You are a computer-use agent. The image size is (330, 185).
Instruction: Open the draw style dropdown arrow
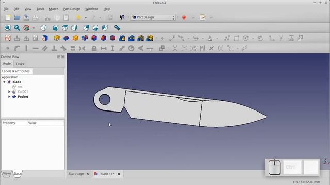pyautogui.click(x=34, y=28)
